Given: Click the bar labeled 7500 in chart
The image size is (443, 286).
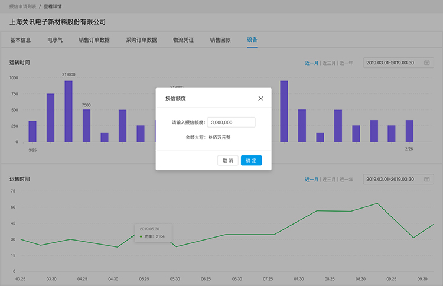Looking at the screenshot, I should click(x=86, y=125).
